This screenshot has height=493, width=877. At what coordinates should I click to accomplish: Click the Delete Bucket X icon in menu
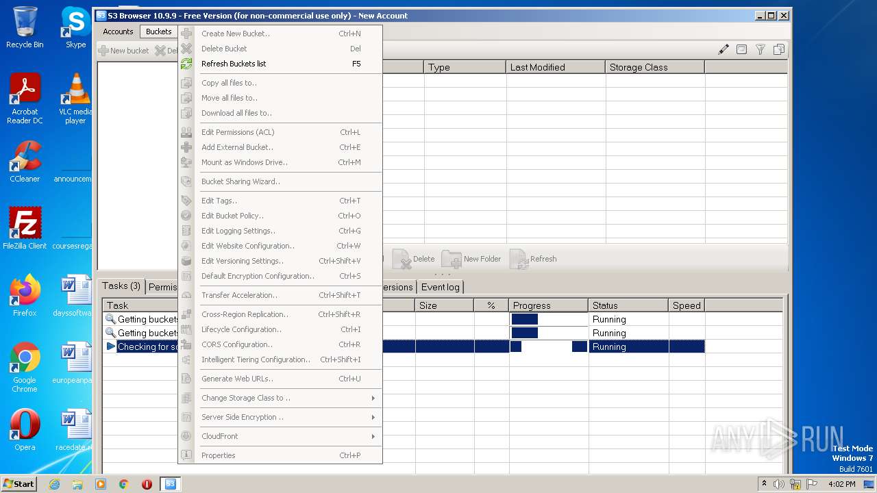tap(186, 49)
